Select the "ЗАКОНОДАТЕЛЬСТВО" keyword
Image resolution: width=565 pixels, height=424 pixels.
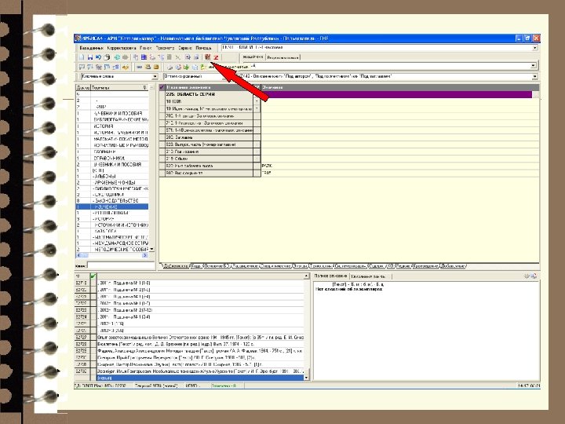pos(112,200)
